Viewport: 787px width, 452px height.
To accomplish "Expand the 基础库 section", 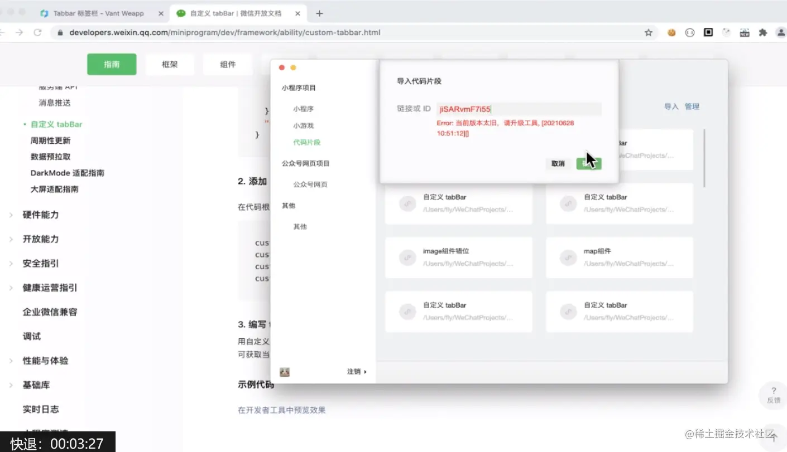I will [36, 385].
